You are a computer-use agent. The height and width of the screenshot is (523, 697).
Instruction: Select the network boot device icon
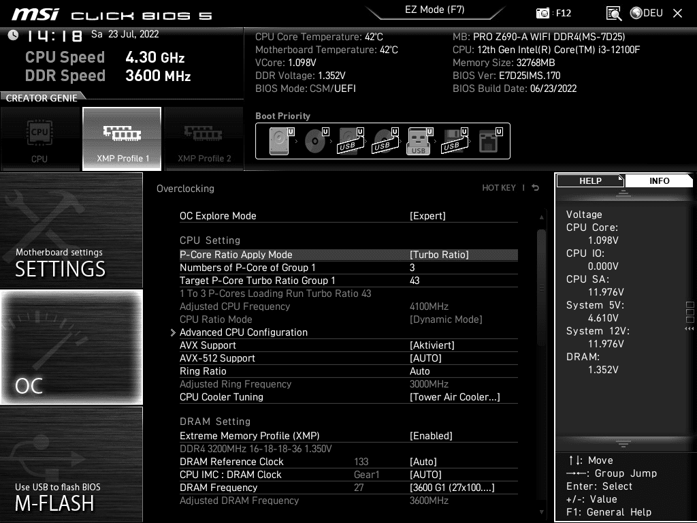pyautogui.click(x=490, y=141)
